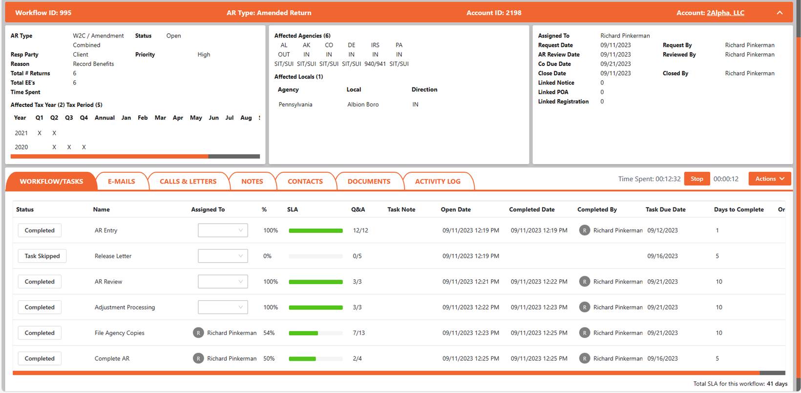This screenshot has width=801, height=393.
Task: Click the Days to Complete column header
Action: [x=739, y=209]
